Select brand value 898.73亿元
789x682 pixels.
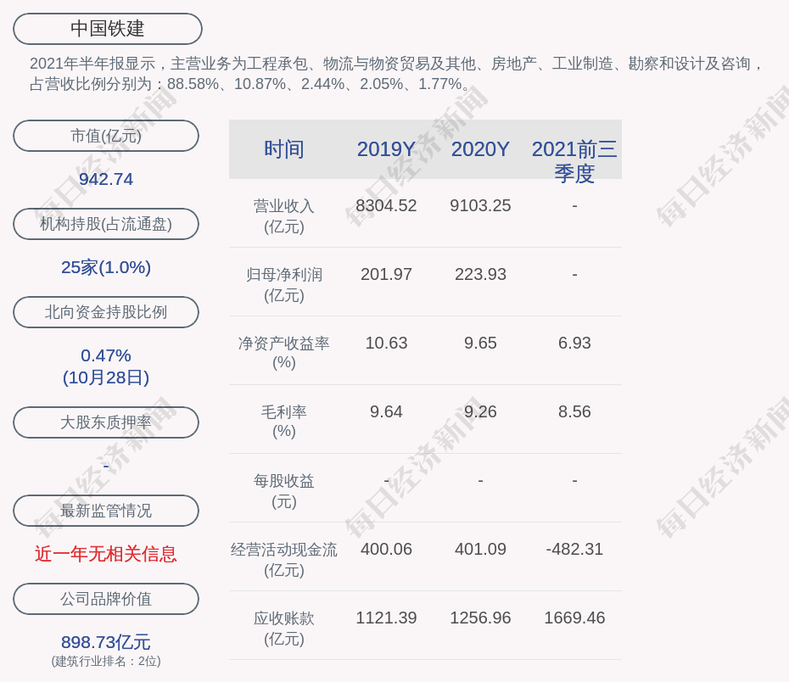106,642
